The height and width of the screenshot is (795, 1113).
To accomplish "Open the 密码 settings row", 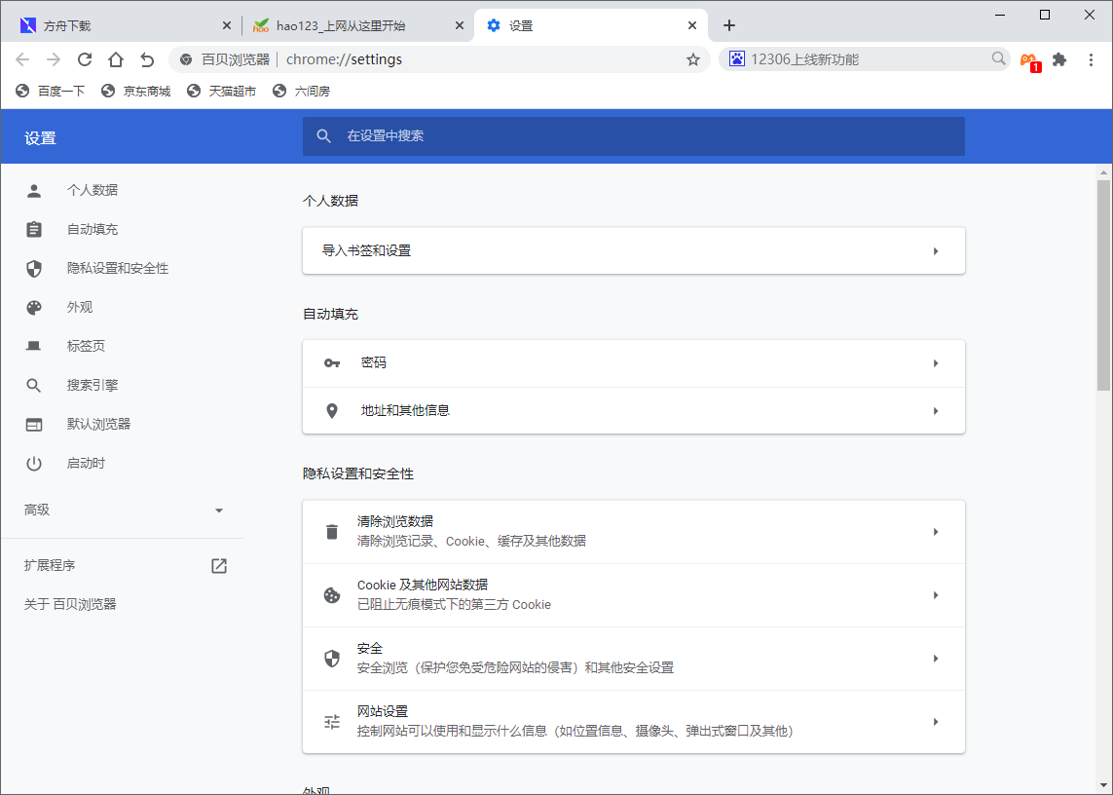I will 633,363.
